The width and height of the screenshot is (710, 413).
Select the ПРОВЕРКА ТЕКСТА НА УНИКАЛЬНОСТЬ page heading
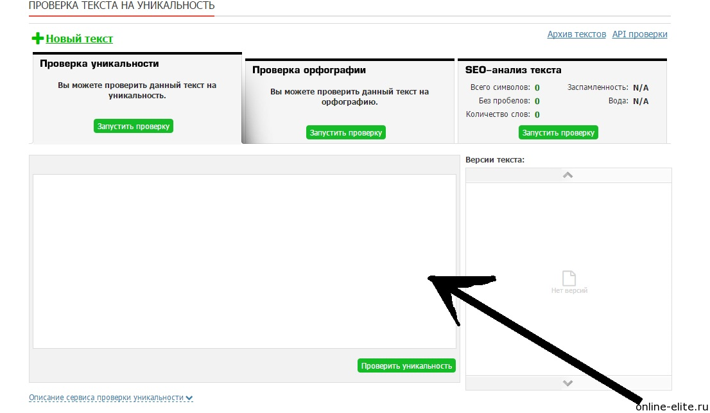click(x=121, y=6)
